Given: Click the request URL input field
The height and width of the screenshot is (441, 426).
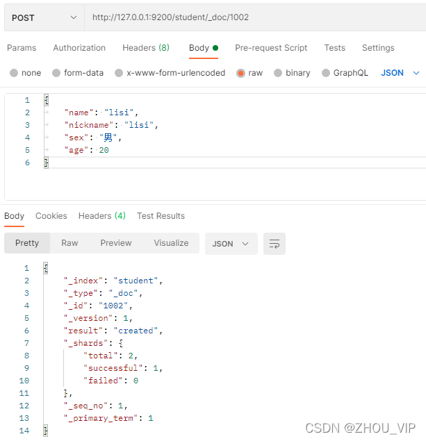Looking at the screenshot, I should [255, 17].
